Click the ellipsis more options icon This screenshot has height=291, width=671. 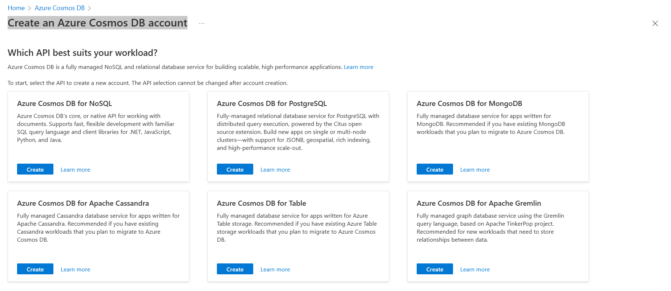tap(202, 23)
